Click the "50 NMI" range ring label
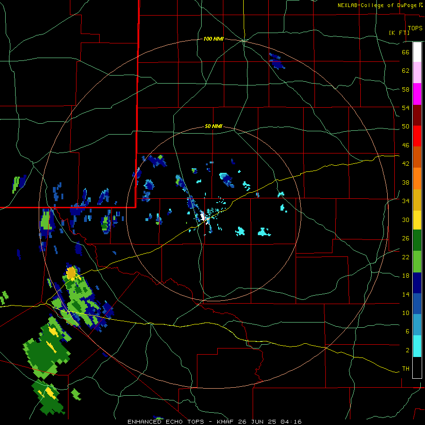 tap(213, 126)
